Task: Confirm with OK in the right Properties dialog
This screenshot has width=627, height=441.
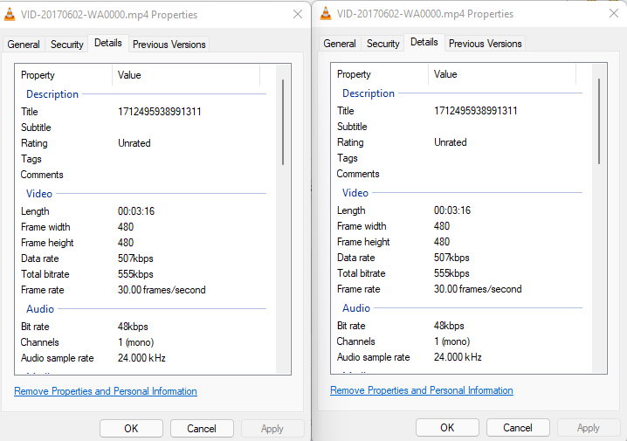Action: [447, 428]
